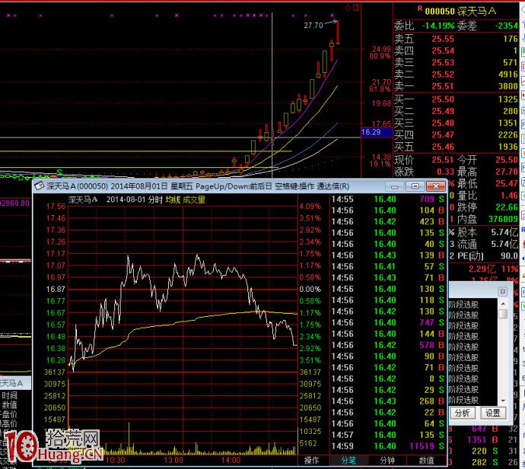Maximize the 深天马A intraday dialog
This screenshot has width=525, height=469.
tap(415, 186)
